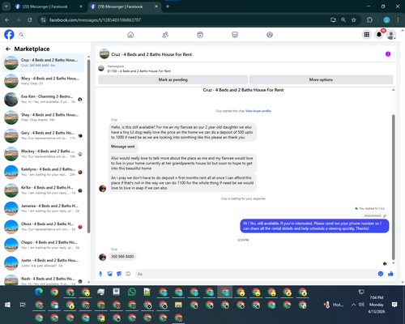Image resolution: width=405 pixels, height=324 pixels.
Task: Open Eva-Kim Charming 2-Bedroom conversation
Action: coord(44,99)
